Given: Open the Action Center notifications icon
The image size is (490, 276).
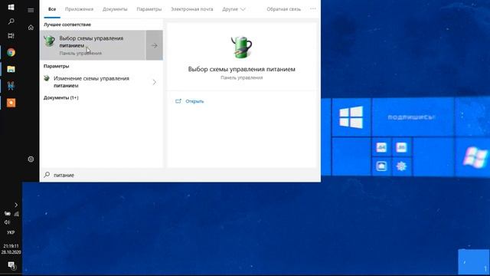Looking at the screenshot, I should coord(11,265).
